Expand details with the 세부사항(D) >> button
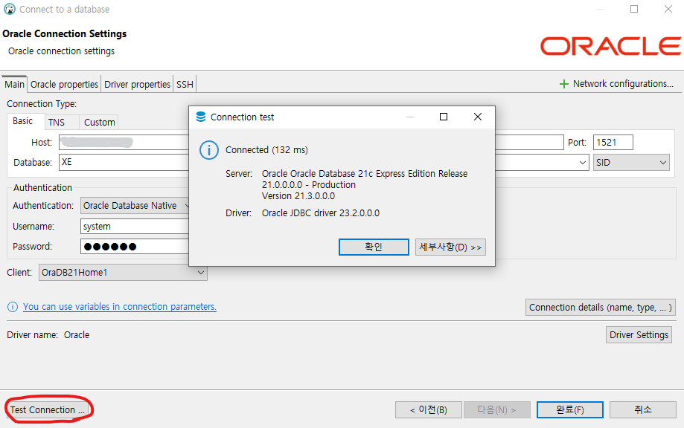Image resolution: width=684 pixels, height=428 pixels. [450, 247]
